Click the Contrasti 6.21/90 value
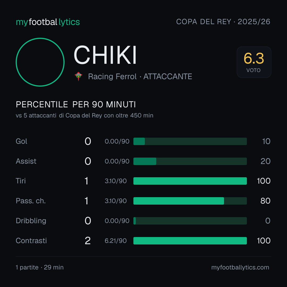The width and height of the screenshot is (287, 287). 116,241
